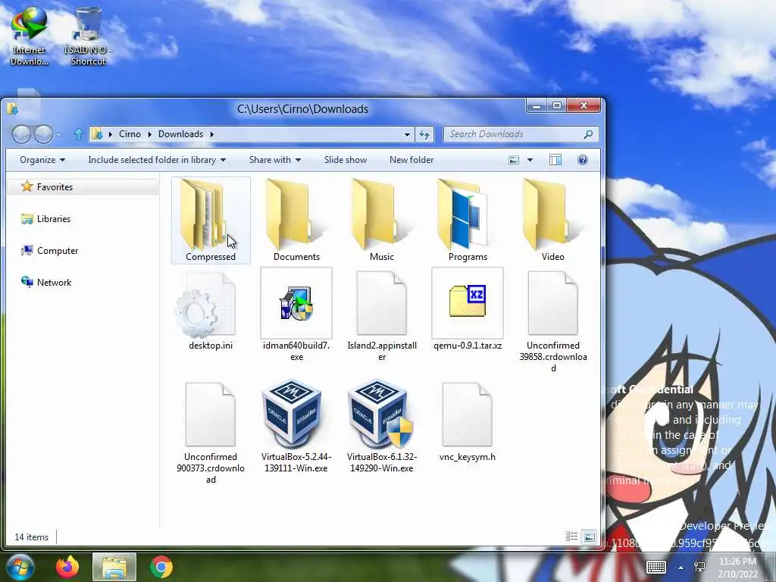Open the Music folder
Image resolution: width=776 pixels, height=582 pixels.
coord(382,221)
